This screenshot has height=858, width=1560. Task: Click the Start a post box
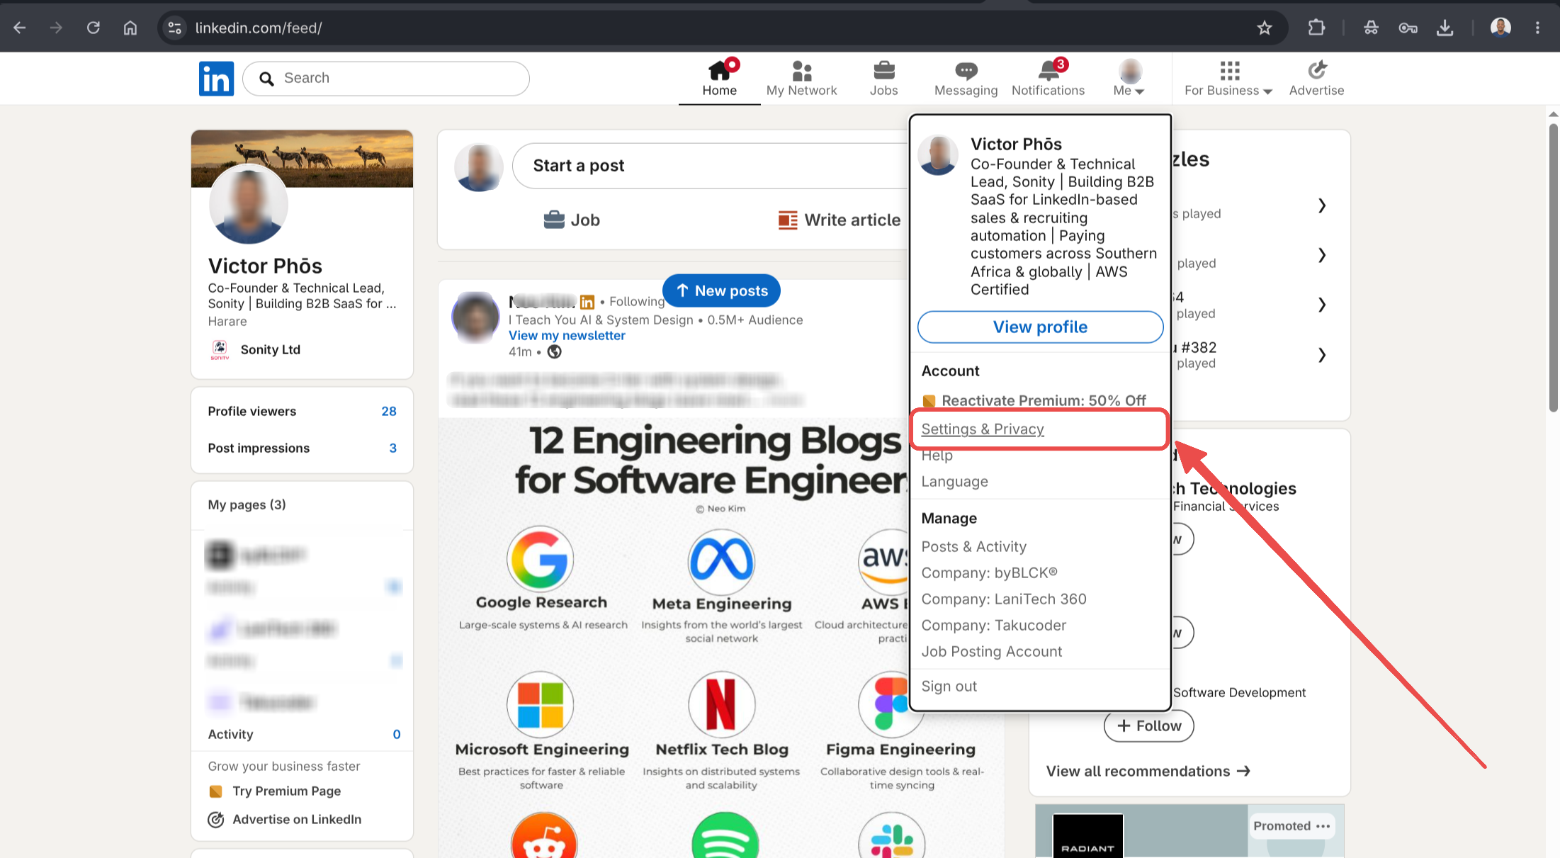click(x=710, y=166)
